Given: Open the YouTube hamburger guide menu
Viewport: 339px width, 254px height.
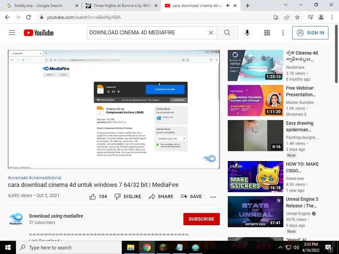Looking at the screenshot, I should point(12,33).
